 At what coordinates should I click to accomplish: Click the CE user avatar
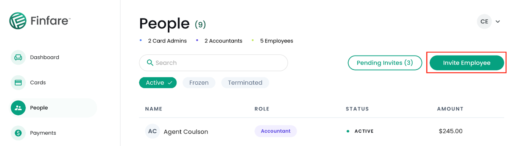point(484,22)
